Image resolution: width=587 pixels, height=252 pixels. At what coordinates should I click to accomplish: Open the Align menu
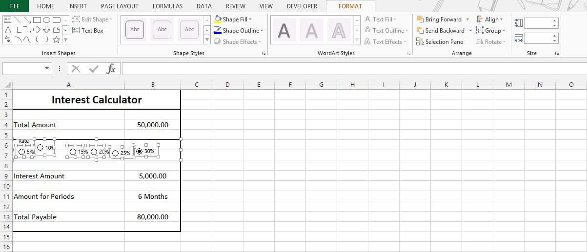coord(490,19)
